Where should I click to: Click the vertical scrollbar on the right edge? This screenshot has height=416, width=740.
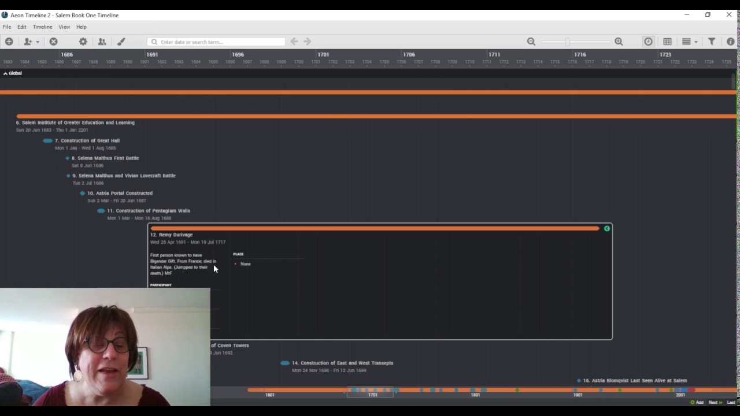click(735, 81)
